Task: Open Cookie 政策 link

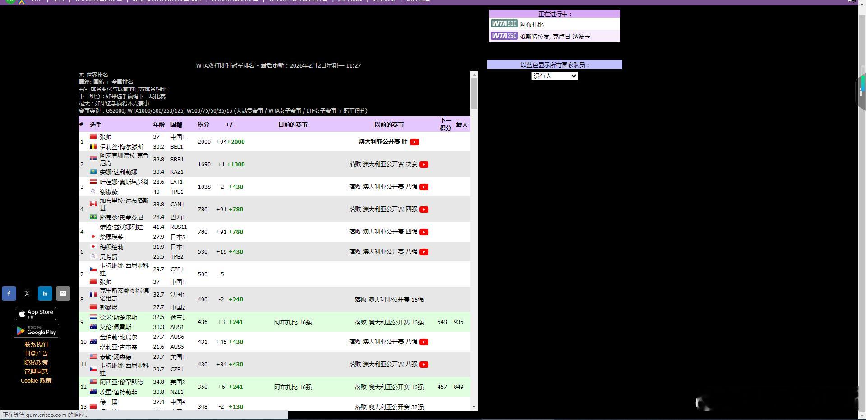Action: point(36,380)
